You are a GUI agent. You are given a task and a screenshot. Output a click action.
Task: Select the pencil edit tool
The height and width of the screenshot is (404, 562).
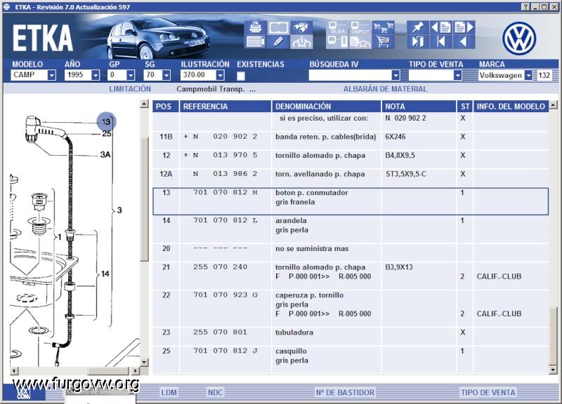click(278, 42)
